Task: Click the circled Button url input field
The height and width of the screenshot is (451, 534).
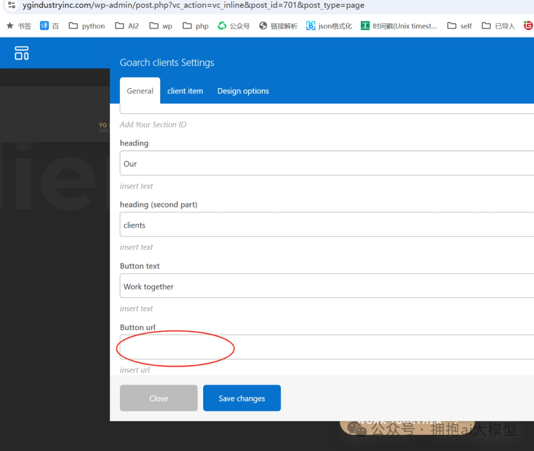Action: [176, 348]
